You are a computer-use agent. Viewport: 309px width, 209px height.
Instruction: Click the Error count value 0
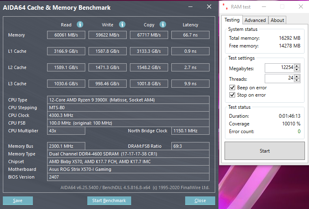click(299, 131)
